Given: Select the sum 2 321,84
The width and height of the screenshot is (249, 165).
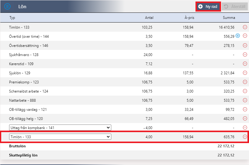Looking at the screenshot, I should click(x=227, y=73).
